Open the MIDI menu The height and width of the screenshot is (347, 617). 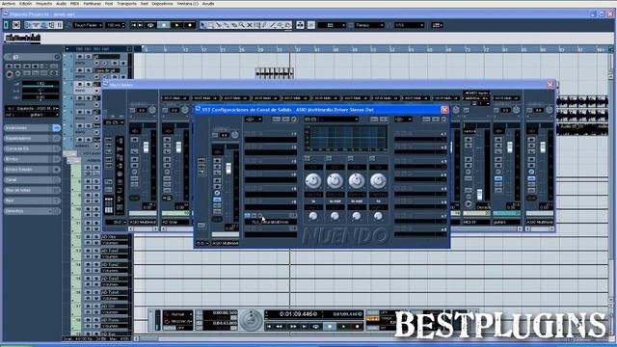(74, 4)
